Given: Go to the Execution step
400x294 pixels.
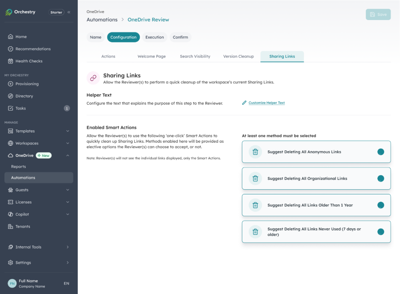Looking at the screenshot, I should (155, 37).
